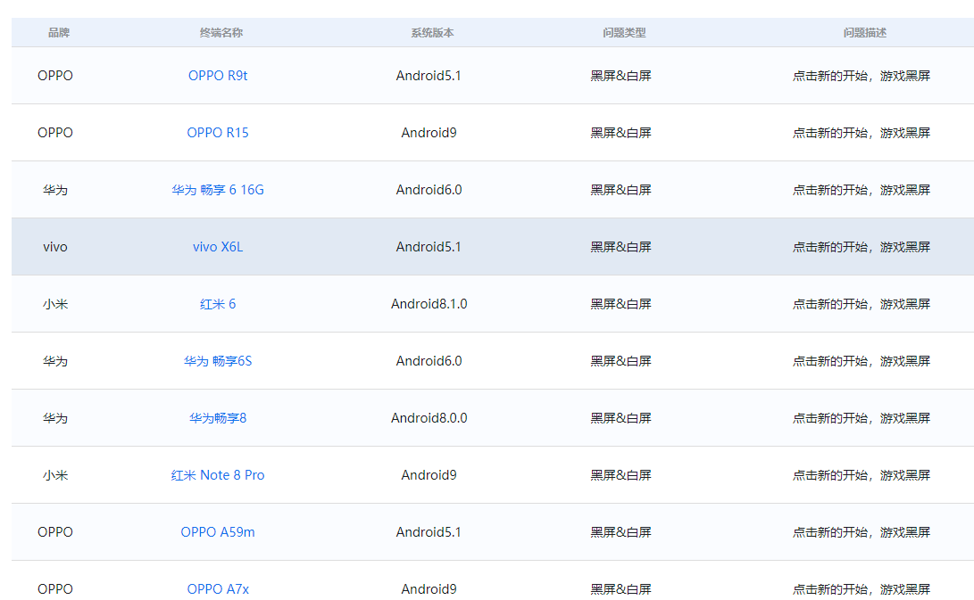This screenshot has height=600, width=974.
Task: Open the 红米 Note 8 Pro link
Action: click(218, 474)
